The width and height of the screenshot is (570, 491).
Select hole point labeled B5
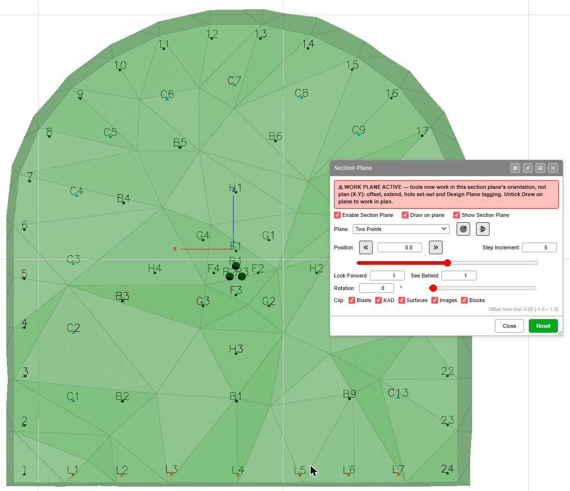tap(180, 147)
